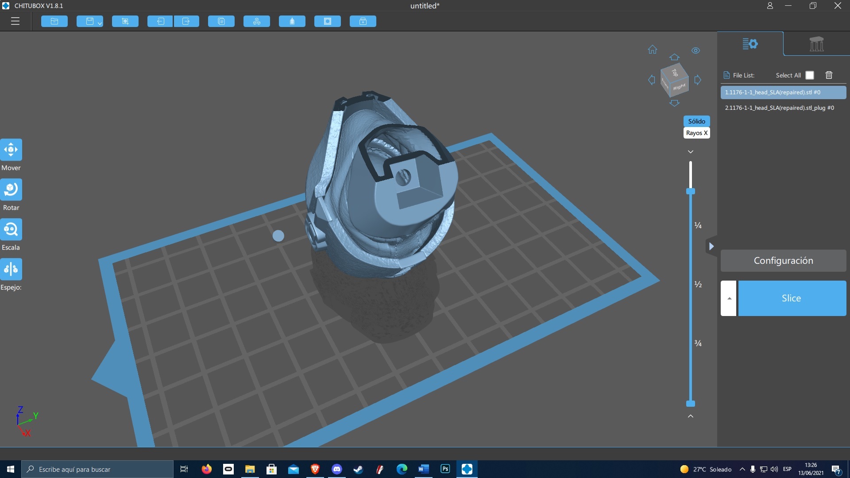850x478 pixels.
Task: Open Discord from the taskbar
Action: click(337, 469)
